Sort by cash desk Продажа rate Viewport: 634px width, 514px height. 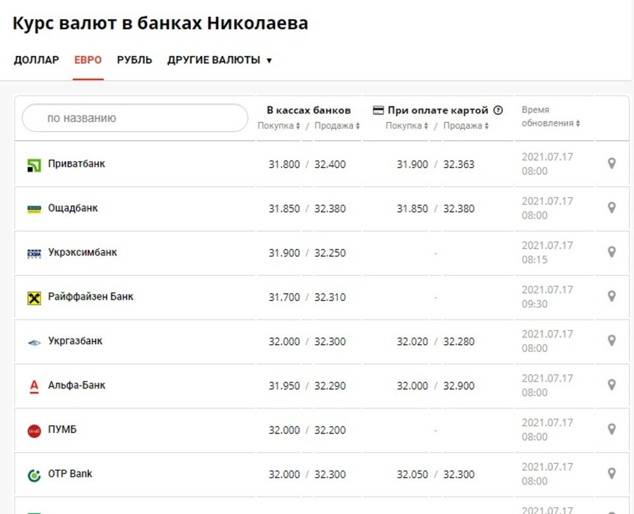pos(337,125)
